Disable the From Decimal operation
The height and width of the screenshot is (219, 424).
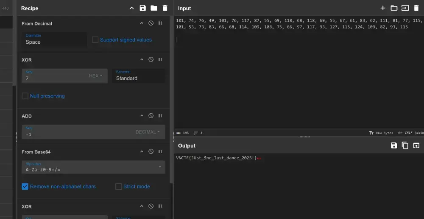[151, 23]
